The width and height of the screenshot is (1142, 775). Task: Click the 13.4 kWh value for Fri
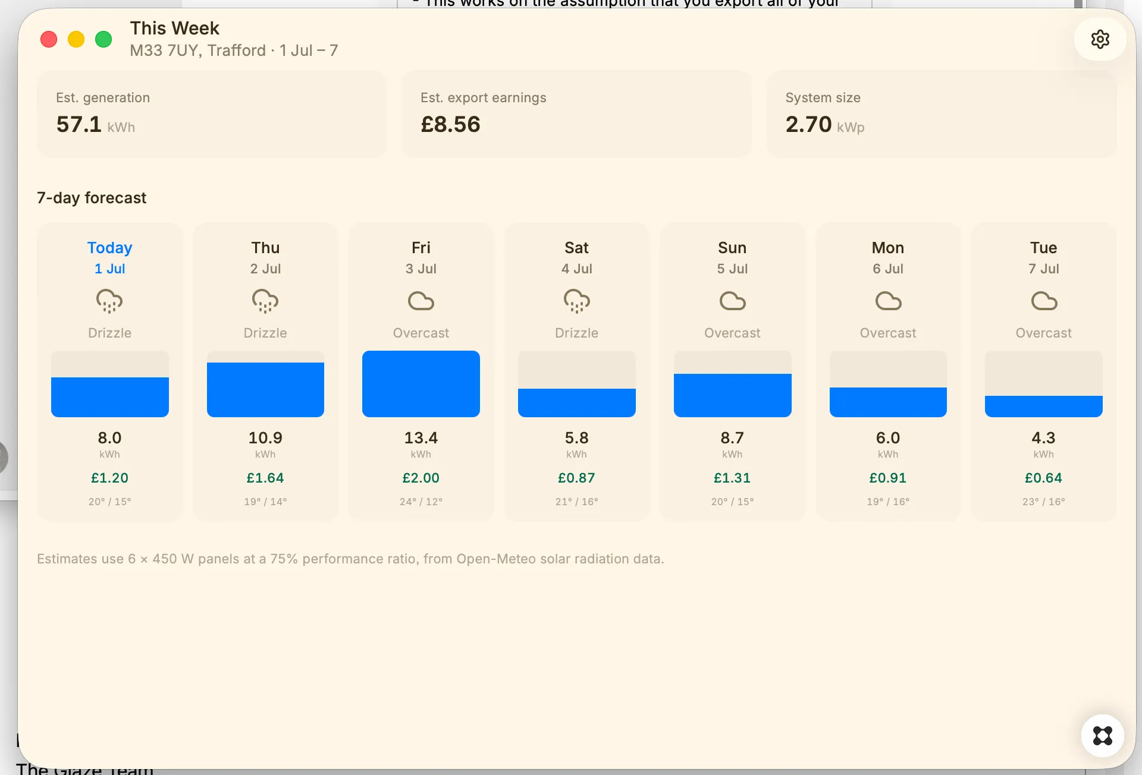(x=421, y=438)
